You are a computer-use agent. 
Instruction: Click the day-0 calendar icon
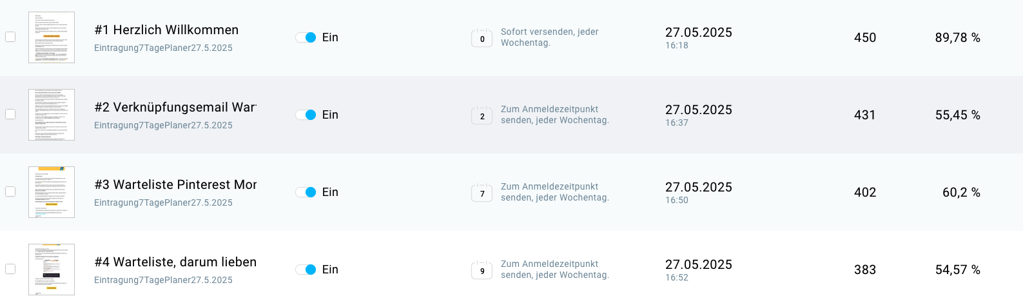tap(482, 38)
